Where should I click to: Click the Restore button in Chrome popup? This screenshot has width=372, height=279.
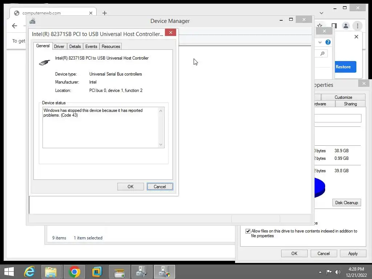(x=345, y=67)
